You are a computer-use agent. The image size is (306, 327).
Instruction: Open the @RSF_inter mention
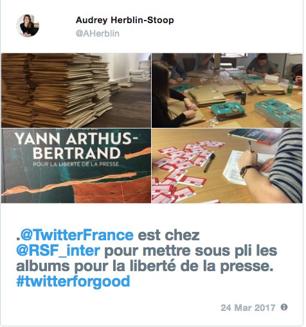pyautogui.click(x=59, y=251)
